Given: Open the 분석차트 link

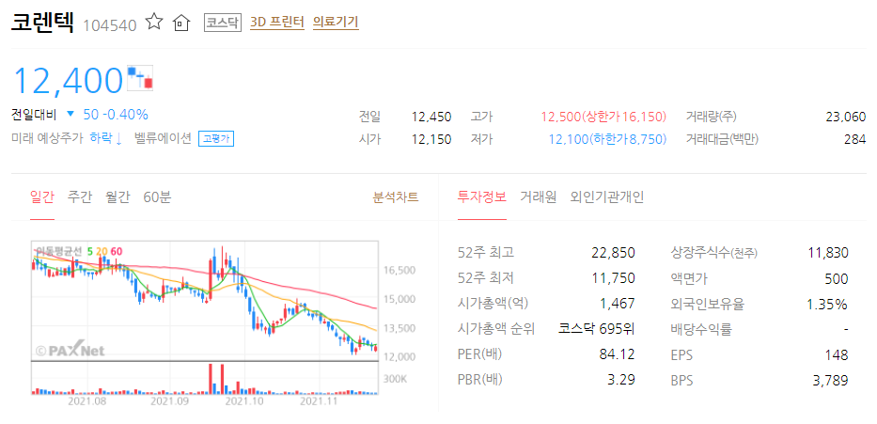Looking at the screenshot, I should [396, 196].
